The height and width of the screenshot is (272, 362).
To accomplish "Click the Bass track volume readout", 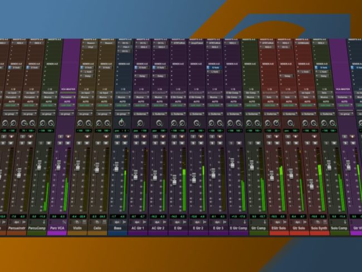I will (x=114, y=216).
